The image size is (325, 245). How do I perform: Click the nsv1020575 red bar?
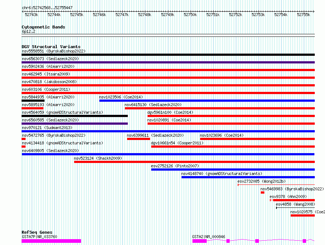(303, 215)
